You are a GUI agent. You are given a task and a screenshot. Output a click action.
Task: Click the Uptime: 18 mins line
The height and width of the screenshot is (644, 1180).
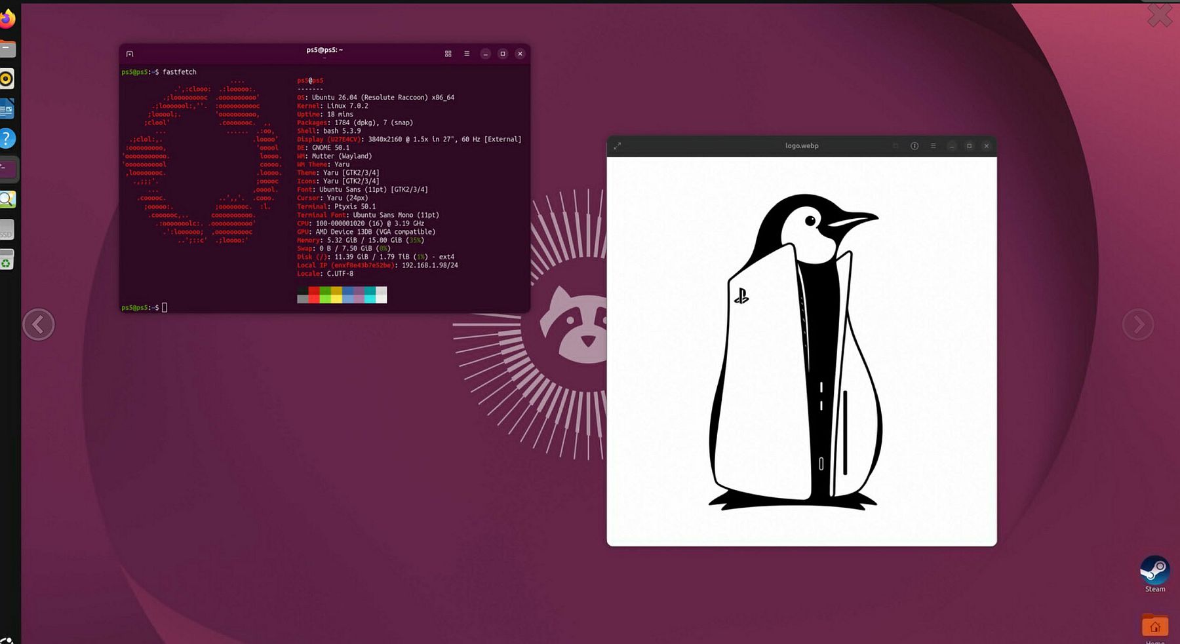[325, 115]
